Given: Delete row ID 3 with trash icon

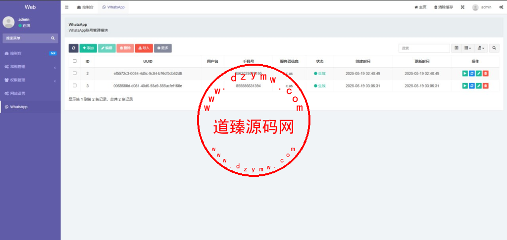Looking at the screenshot, I should click(485, 86).
